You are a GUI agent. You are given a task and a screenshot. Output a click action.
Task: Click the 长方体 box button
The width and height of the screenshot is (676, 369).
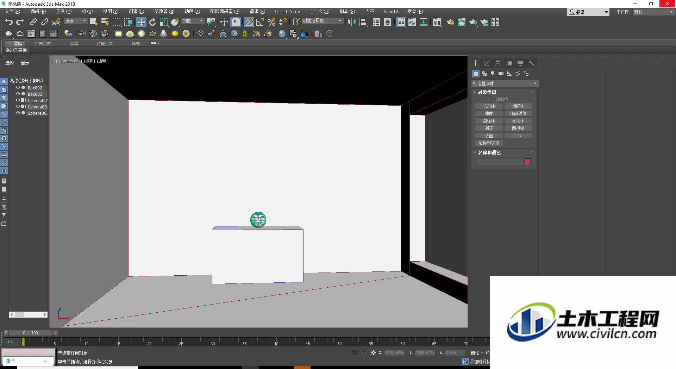(x=489, y=106)
